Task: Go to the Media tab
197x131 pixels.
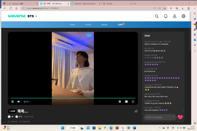Action: coord(104,25)
